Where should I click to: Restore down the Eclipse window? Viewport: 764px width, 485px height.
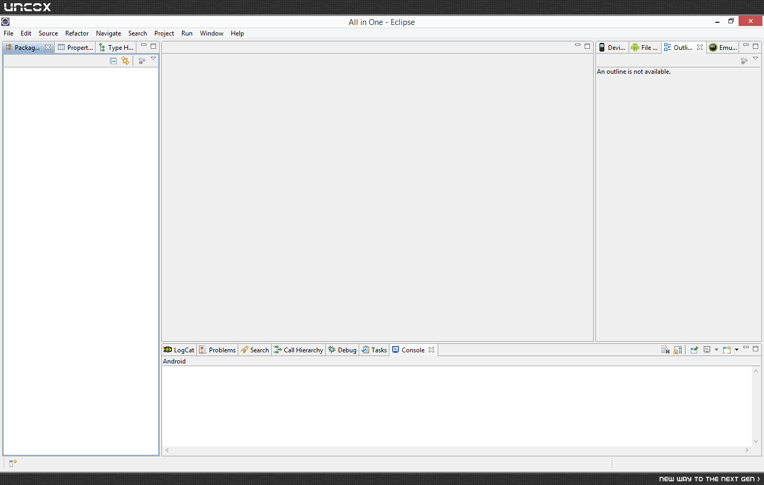tap(731, 21)
